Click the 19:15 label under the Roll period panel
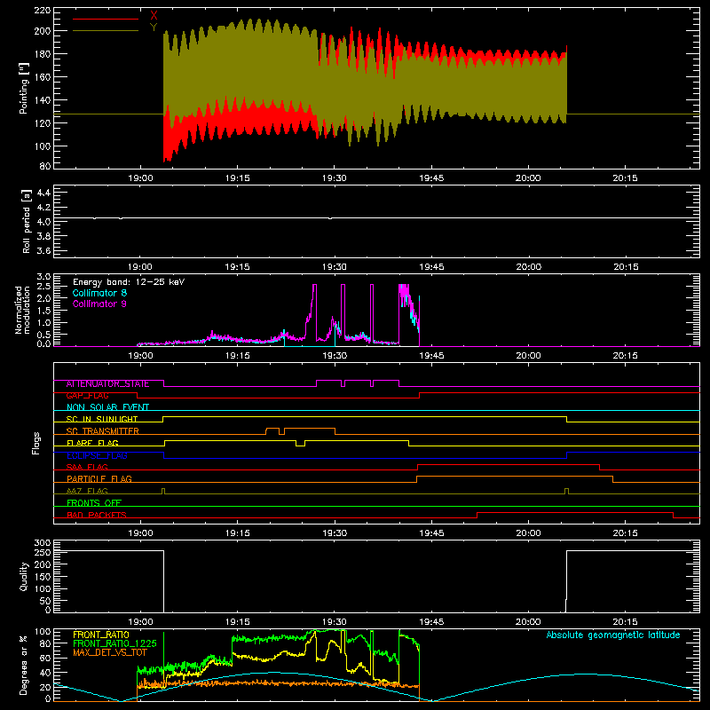 point(237,267)
